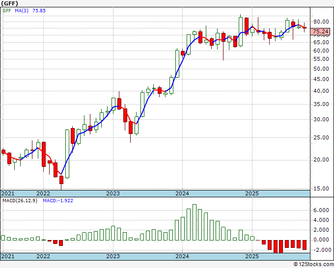
Task: Click the last red MACD histogram bar
Action: pos(304,245)
